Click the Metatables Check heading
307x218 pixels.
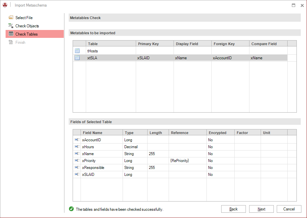pyautogui.click(x=85, y=18)
